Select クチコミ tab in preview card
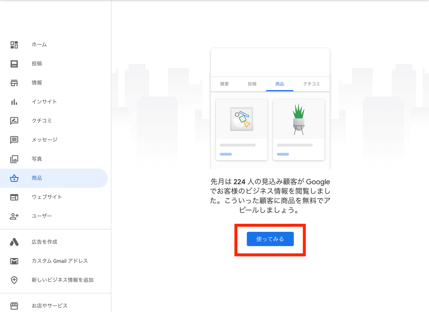 point(311,84)
